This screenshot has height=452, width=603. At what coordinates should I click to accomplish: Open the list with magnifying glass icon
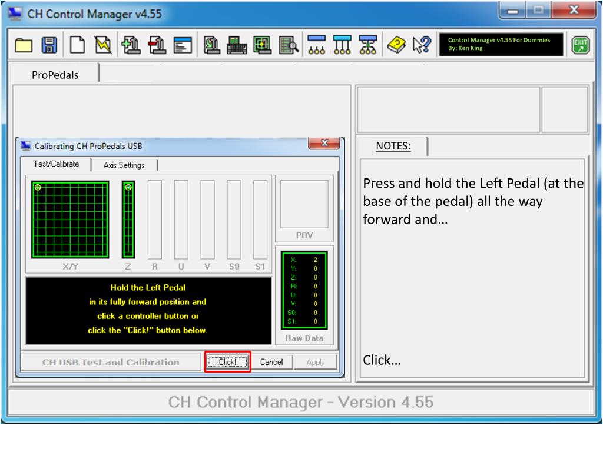coord(289,45)
